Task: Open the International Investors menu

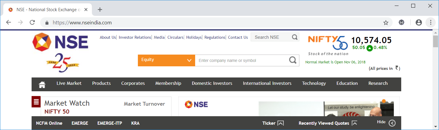Action: click(267, 83)
